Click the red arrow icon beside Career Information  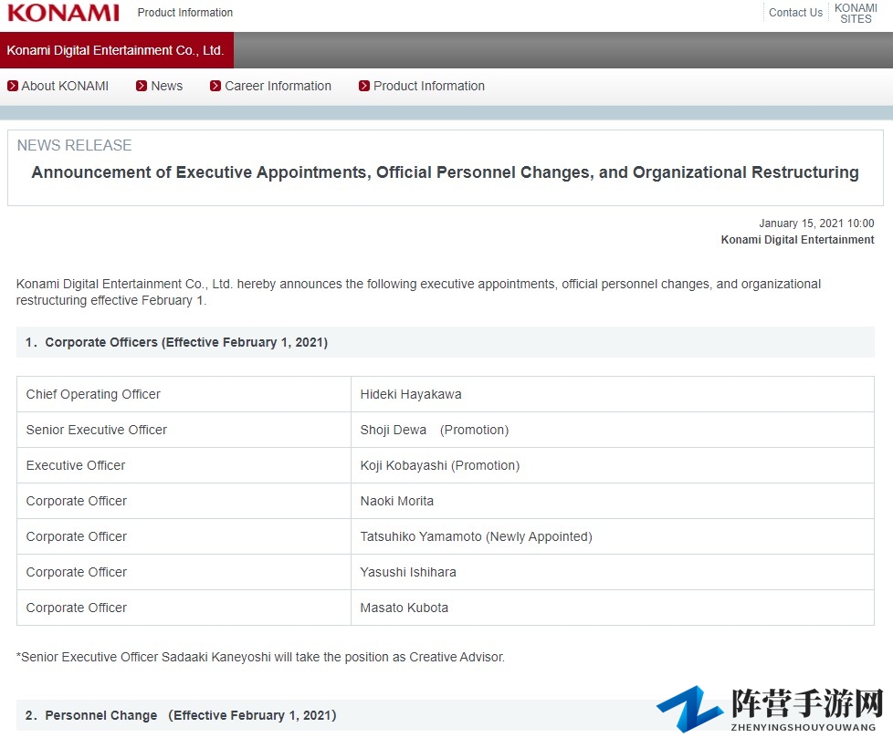pyautogui.click(x=215, y=86)
